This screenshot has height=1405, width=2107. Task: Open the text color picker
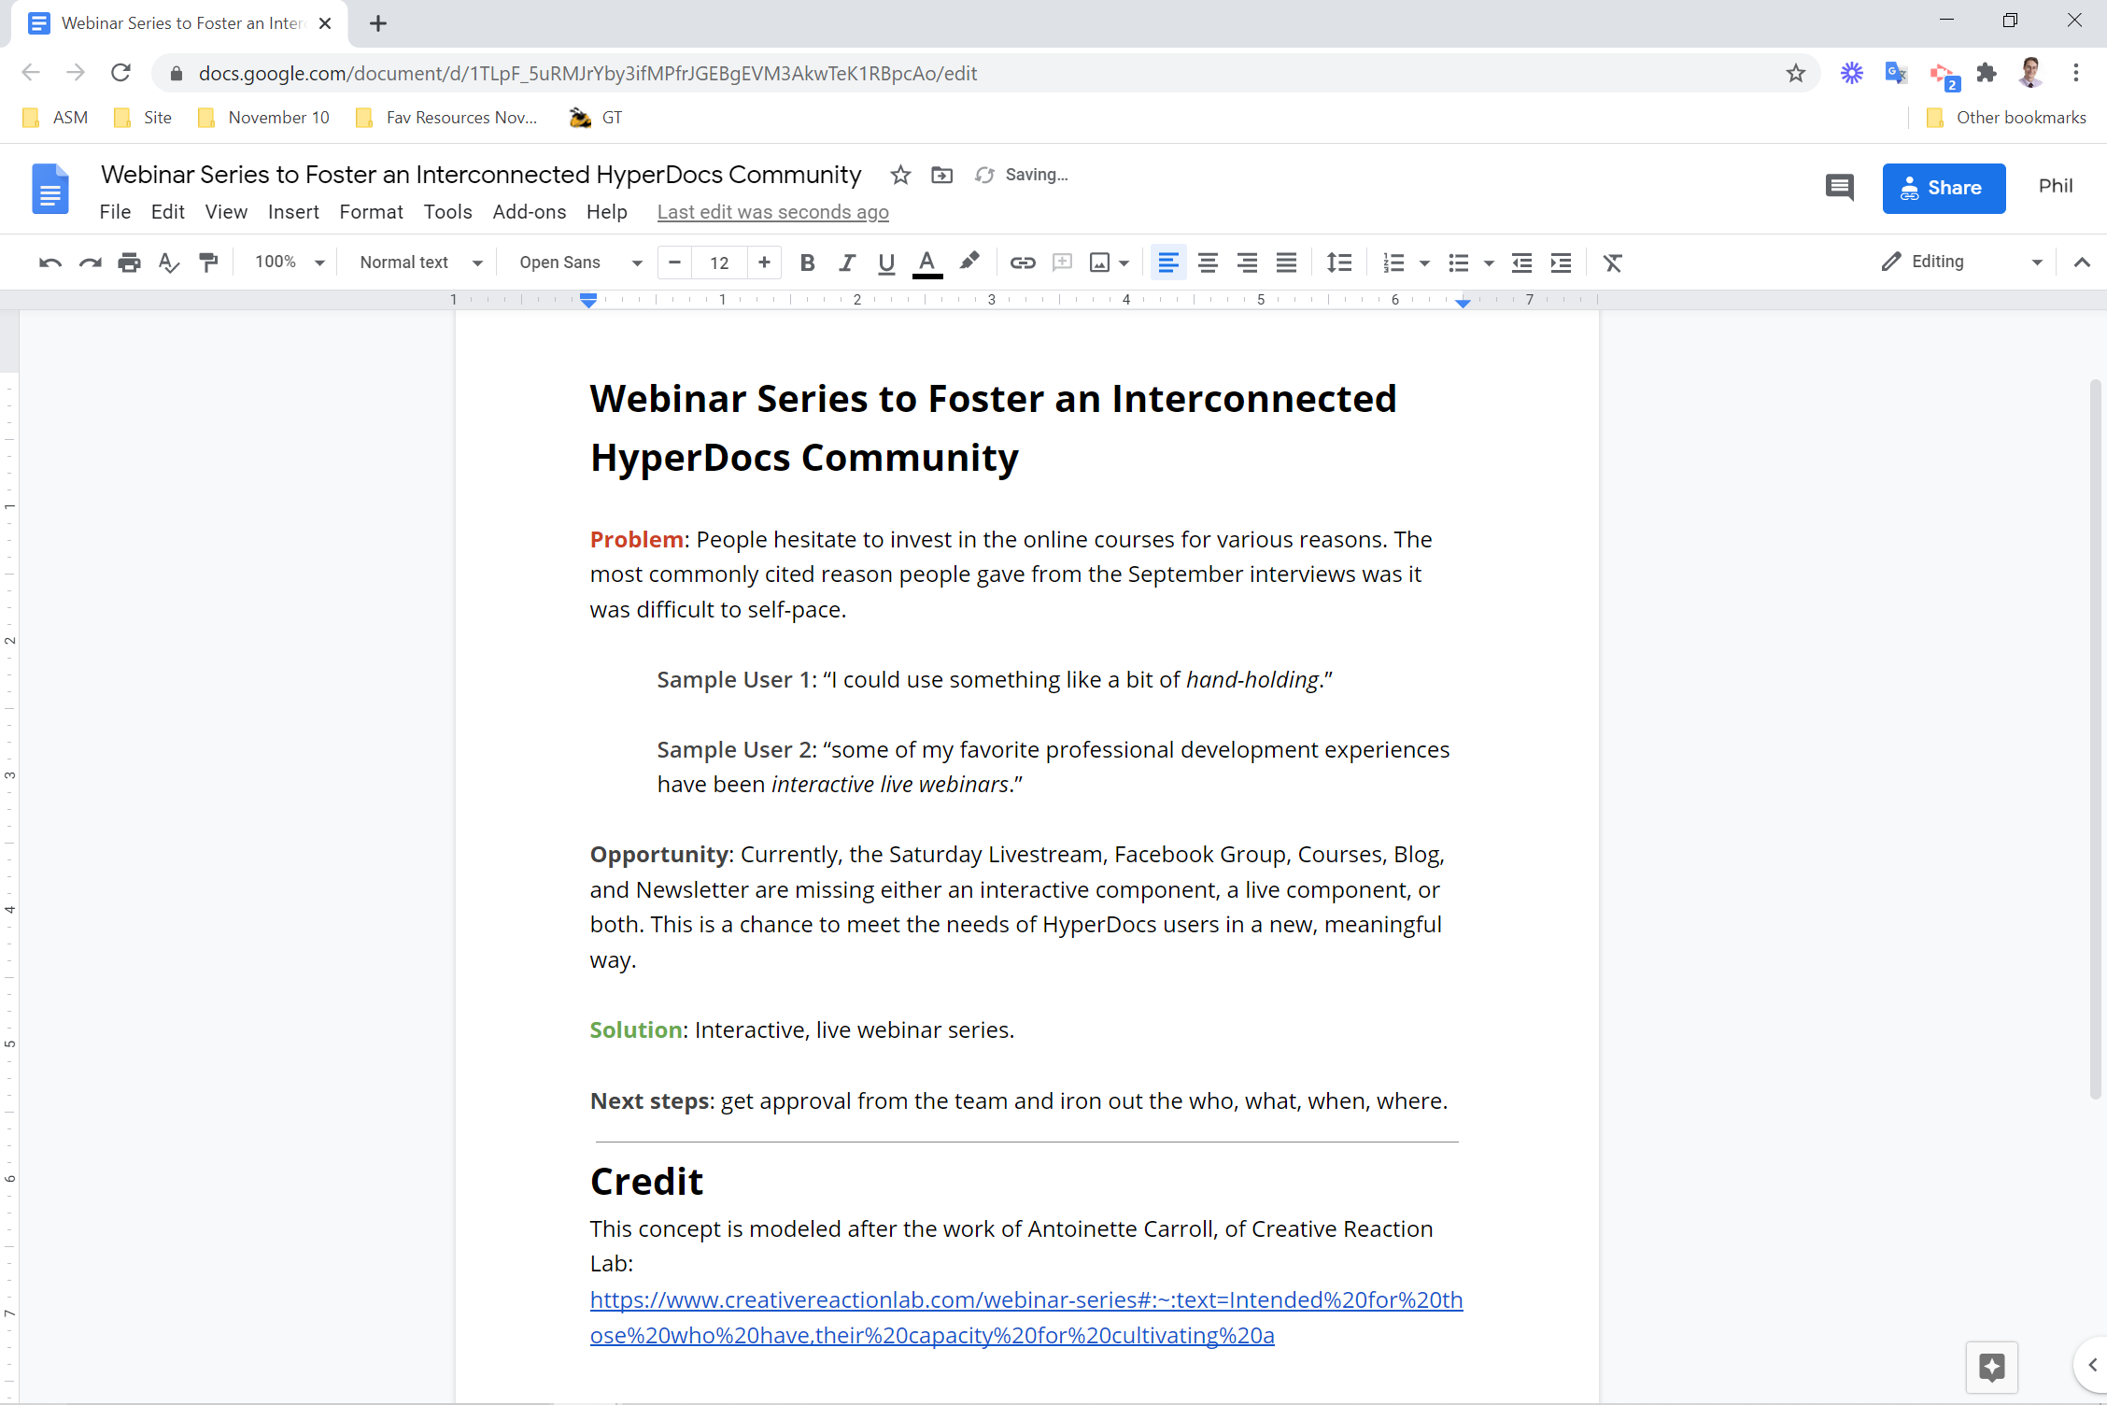[x=926, y=263]
